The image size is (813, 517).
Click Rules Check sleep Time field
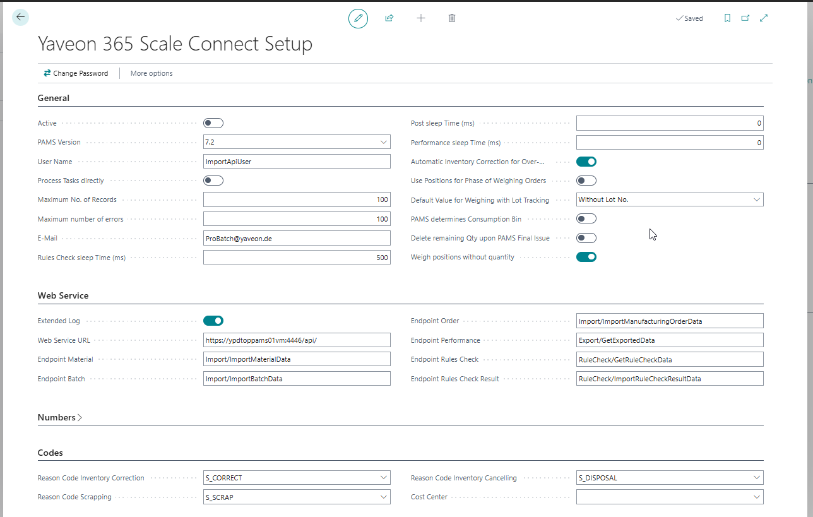pyautogui.click(x=297, y=257)
